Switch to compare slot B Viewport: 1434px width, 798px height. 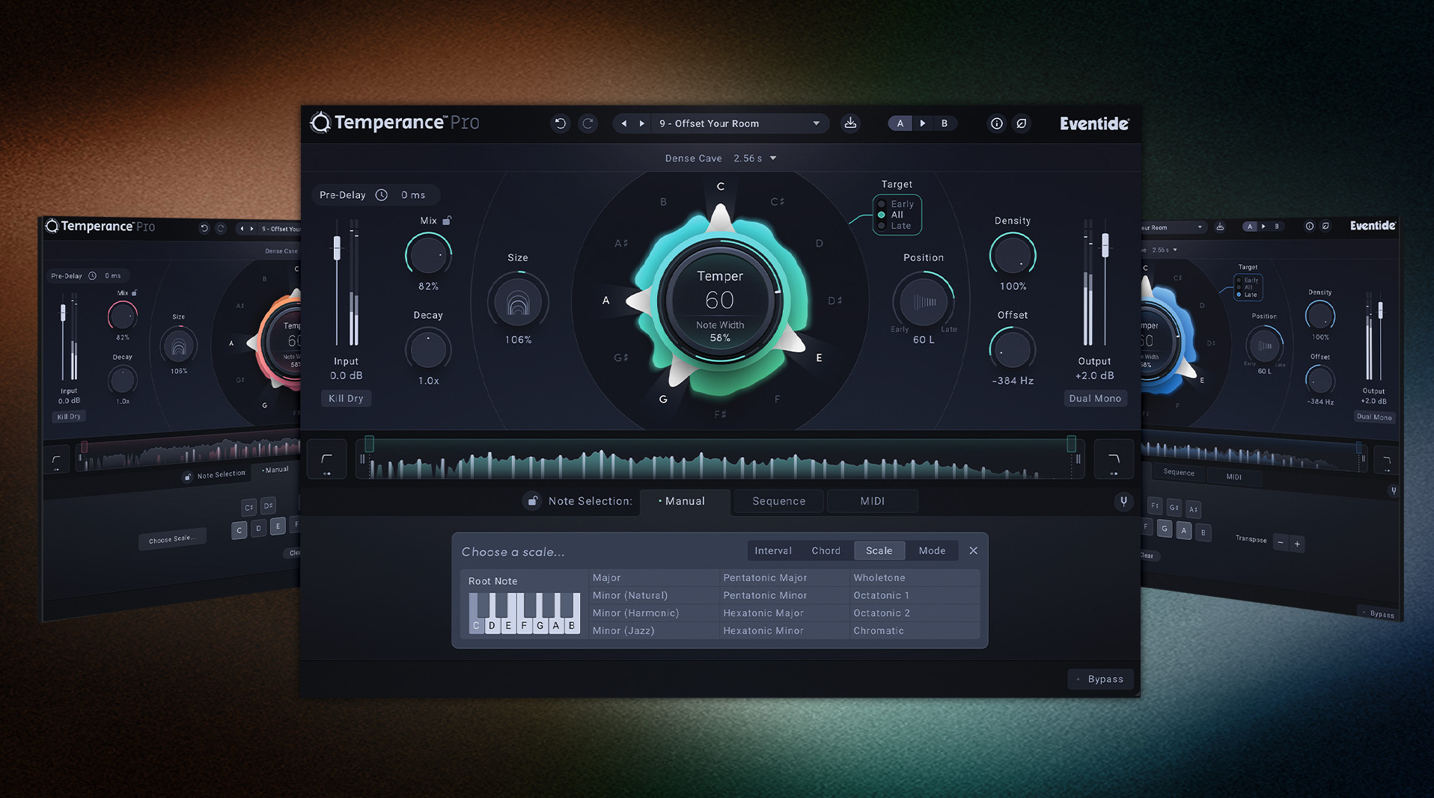(x=945, y=123)
